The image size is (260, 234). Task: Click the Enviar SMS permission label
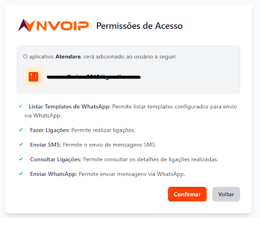click(46, 145)
